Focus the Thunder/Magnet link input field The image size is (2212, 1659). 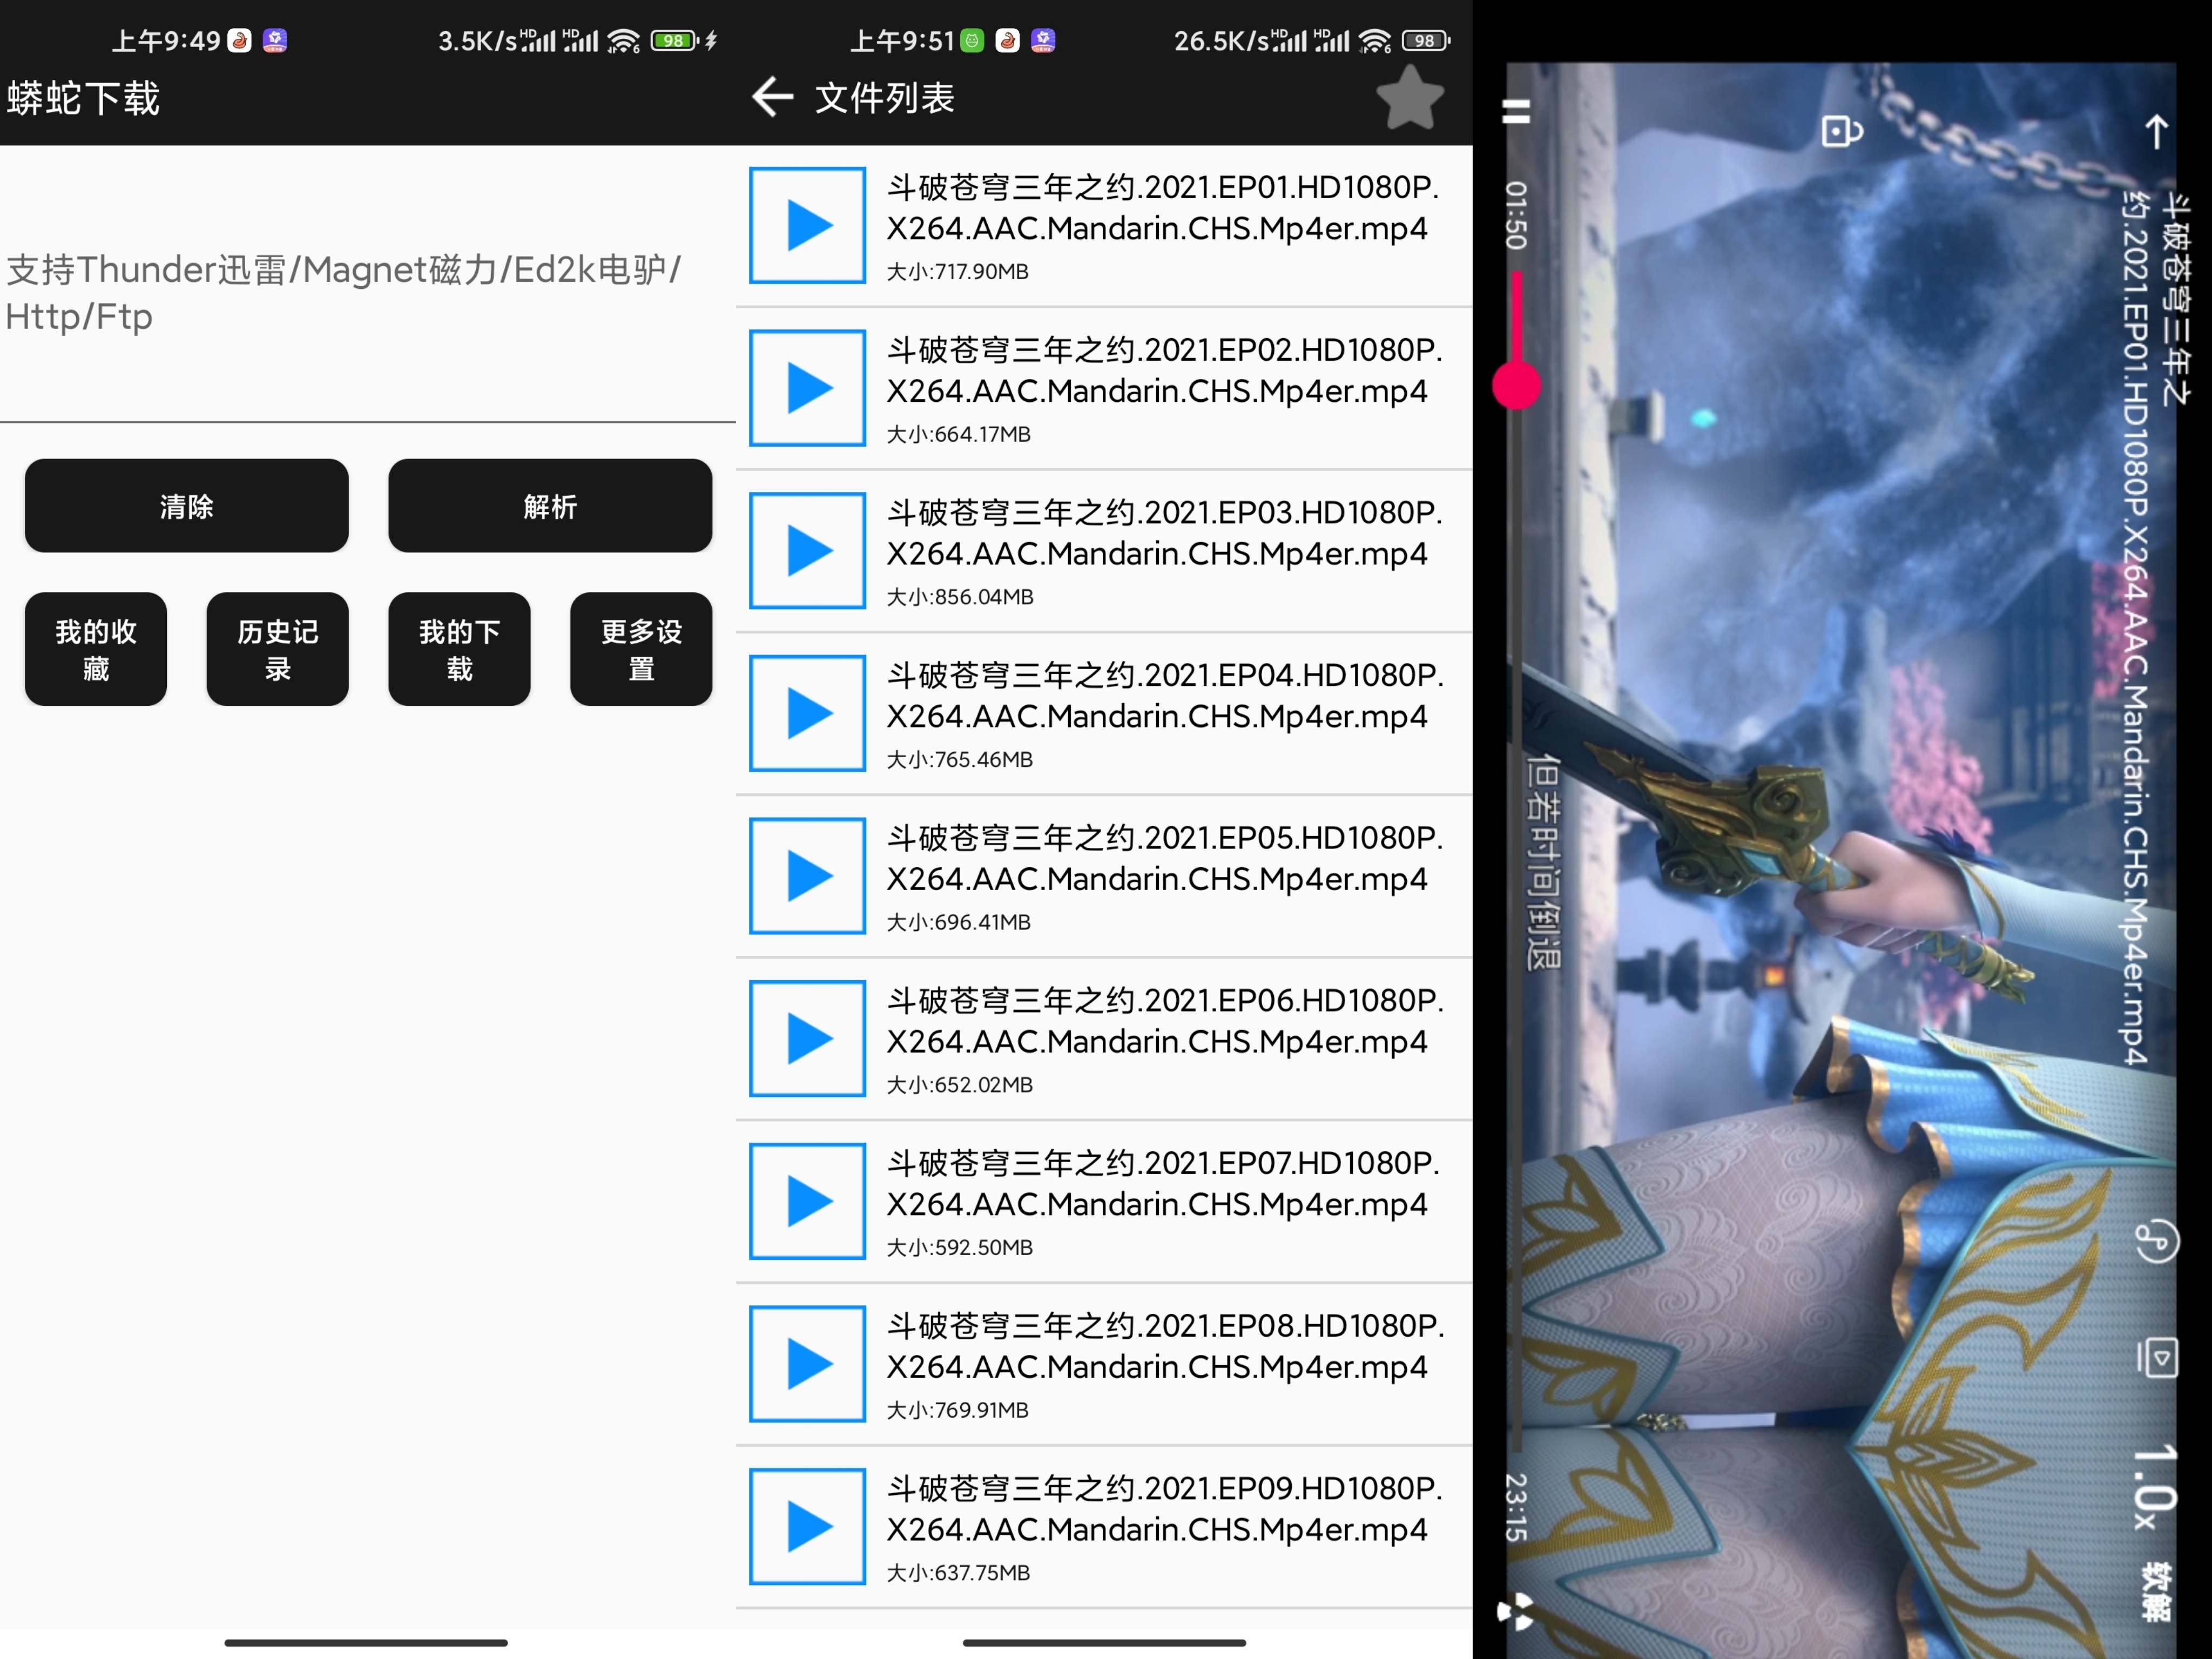[x=368, y=293]
